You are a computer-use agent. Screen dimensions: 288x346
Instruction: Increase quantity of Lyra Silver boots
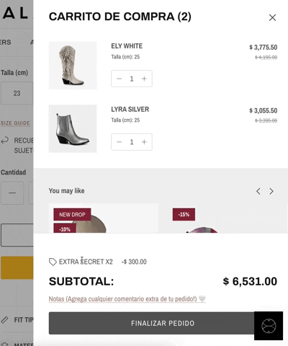point(144,142)
